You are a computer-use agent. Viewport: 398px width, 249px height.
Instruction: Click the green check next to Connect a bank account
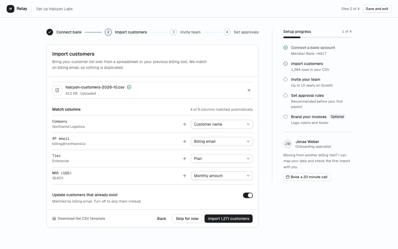pos(286,48)
